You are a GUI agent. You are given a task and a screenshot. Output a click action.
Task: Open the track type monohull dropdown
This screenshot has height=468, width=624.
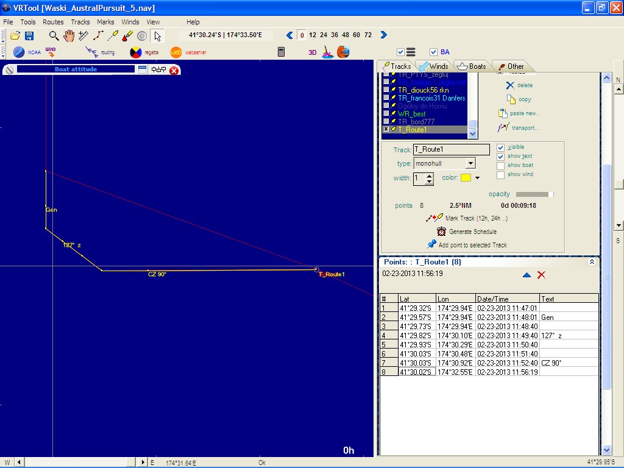tap(470, 163)
